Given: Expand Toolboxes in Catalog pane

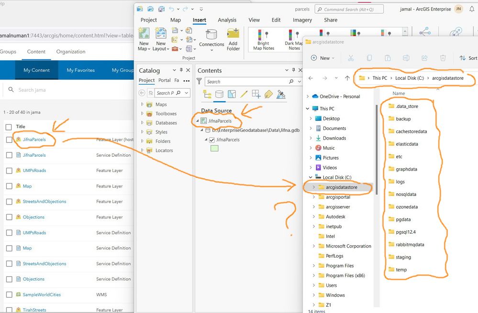Looking at the screenshot, I should [x=142, y=113].
